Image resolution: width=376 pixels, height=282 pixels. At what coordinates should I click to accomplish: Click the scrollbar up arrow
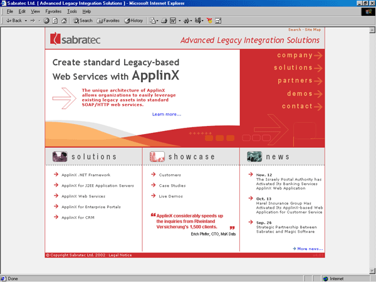tap(372, 30)
